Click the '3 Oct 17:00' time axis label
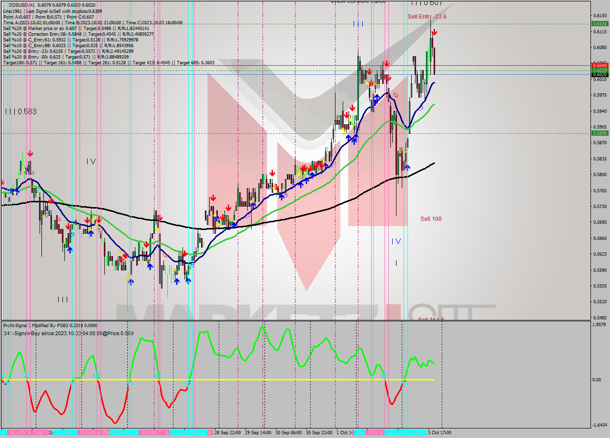 (x=439, y=433)
